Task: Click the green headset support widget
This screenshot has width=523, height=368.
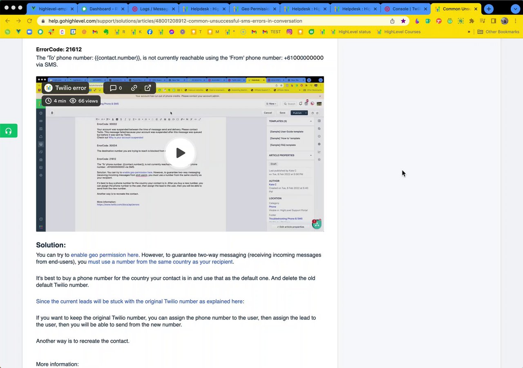Action: [9, 131]
